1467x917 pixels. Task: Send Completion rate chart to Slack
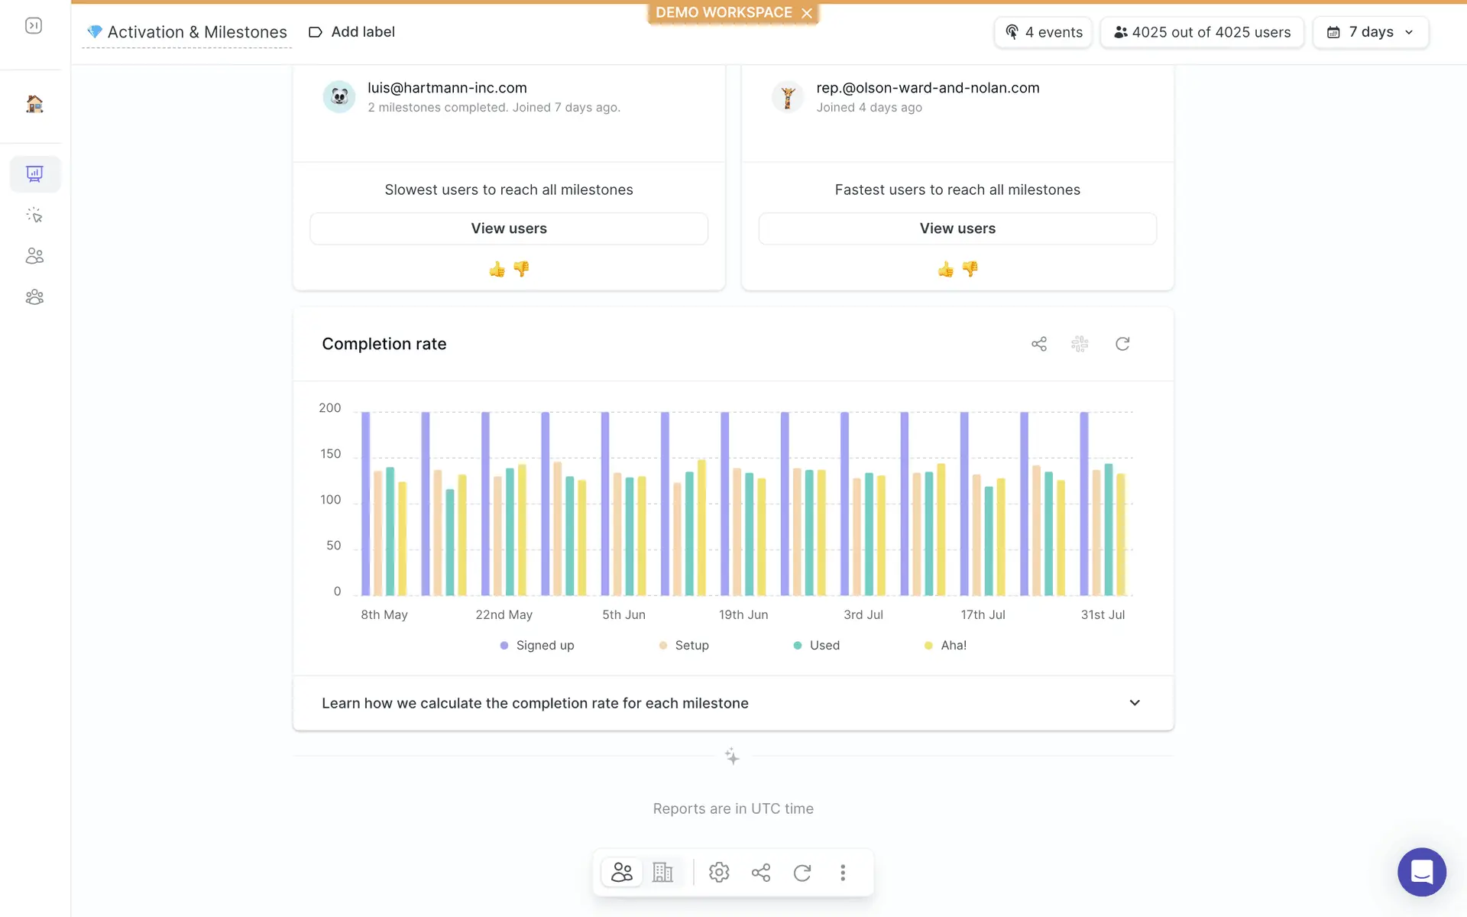pyautogui.click(x=1080, y=344)
